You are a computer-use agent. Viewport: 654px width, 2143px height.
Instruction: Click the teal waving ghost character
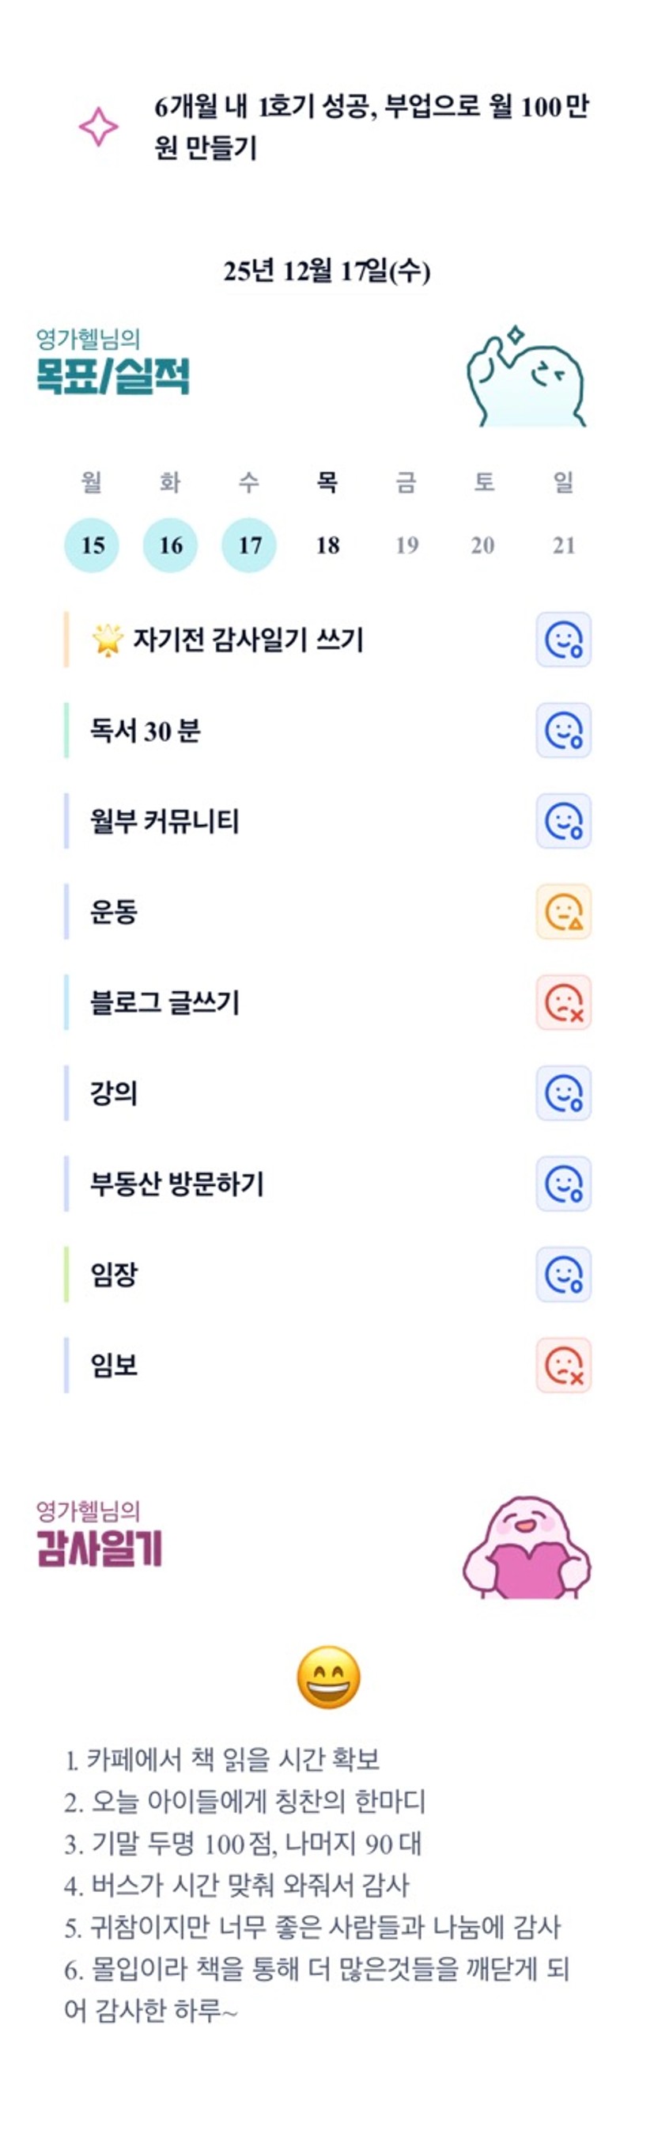(526, 376)
